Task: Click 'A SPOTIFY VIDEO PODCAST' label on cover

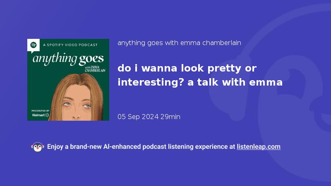Action: point(70,45)
